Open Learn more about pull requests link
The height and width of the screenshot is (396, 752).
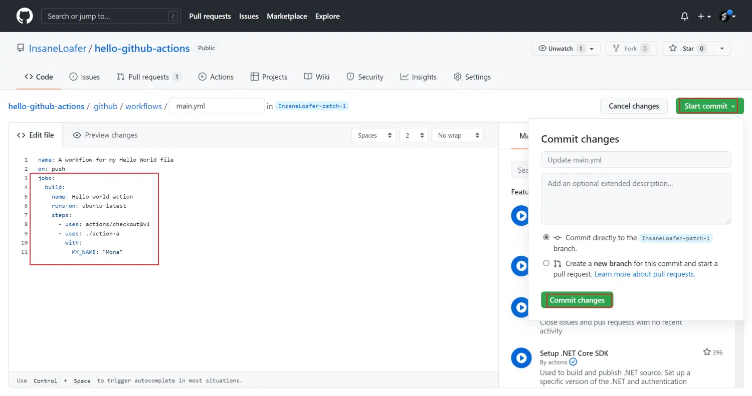645,274
